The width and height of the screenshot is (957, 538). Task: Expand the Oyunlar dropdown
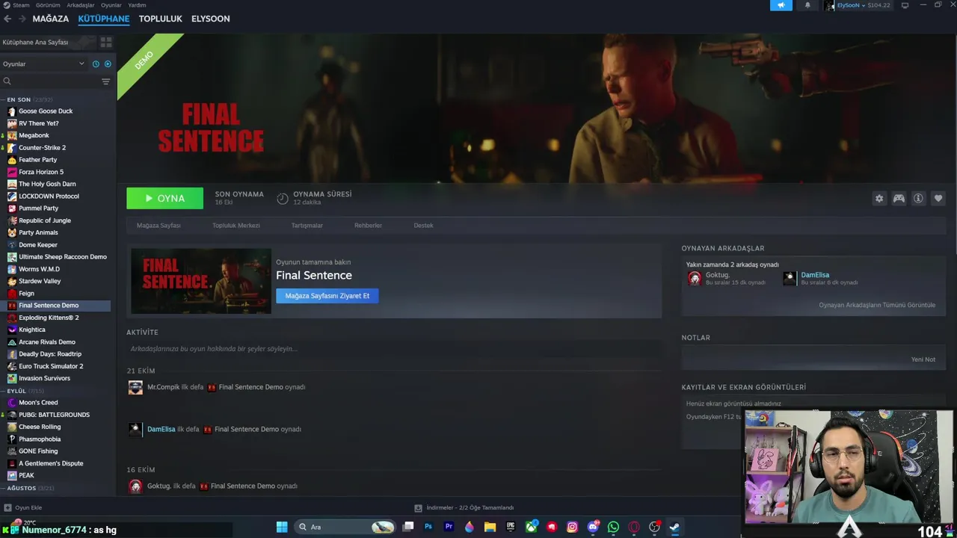[44, 64]
